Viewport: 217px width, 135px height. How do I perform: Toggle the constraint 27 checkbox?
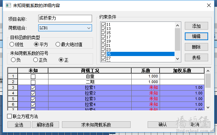coord(103,59)
